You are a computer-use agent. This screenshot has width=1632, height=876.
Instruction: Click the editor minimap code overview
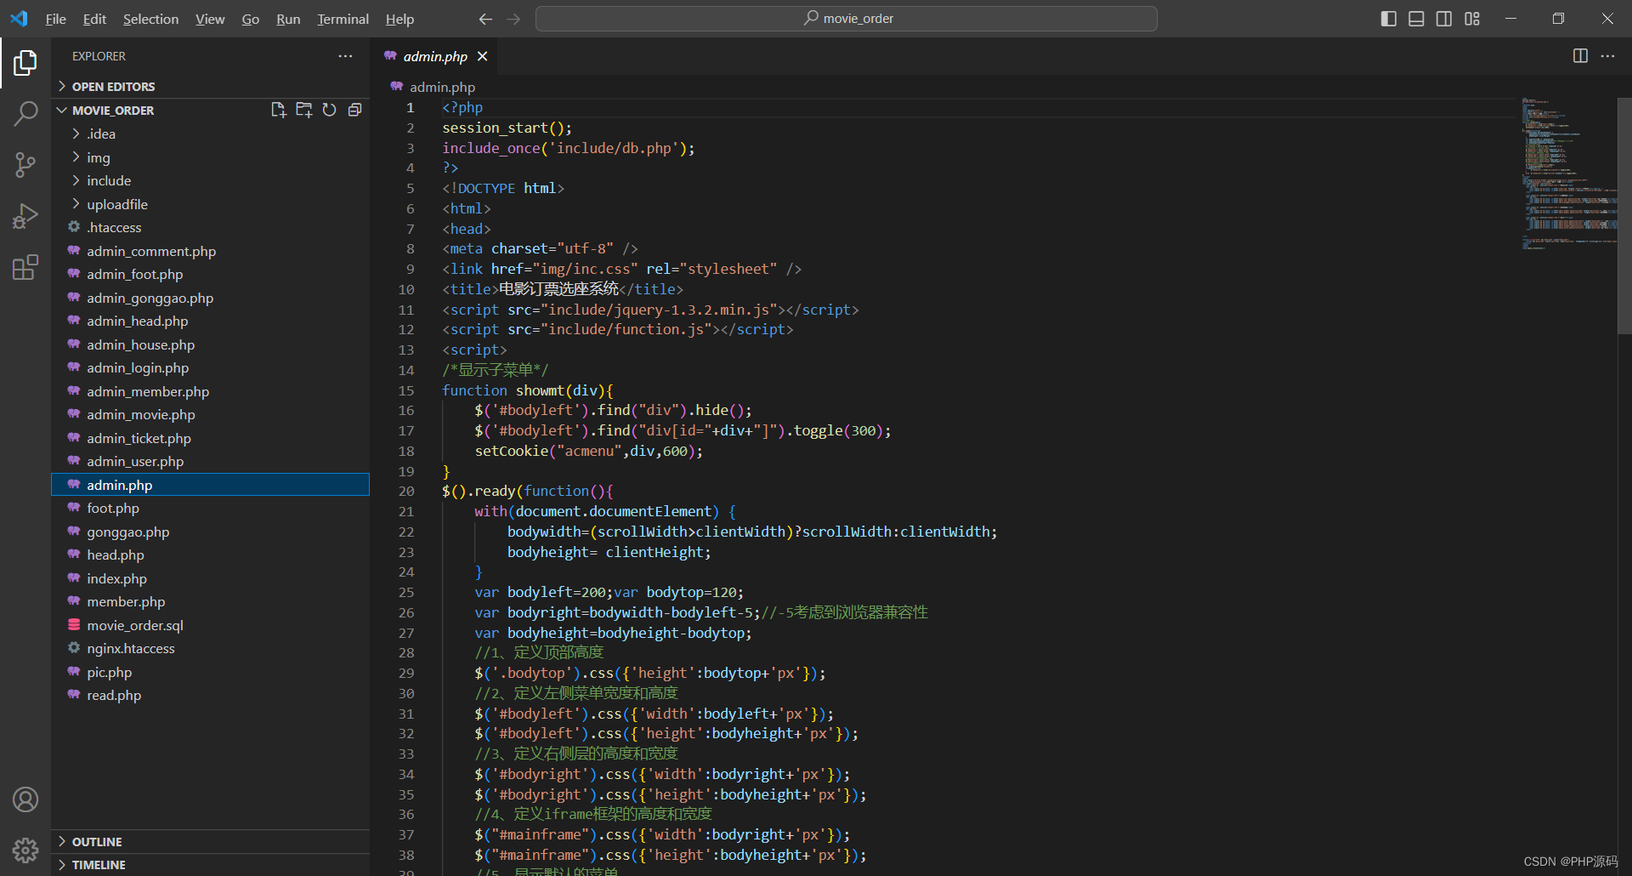click(x=1568, y=174)
